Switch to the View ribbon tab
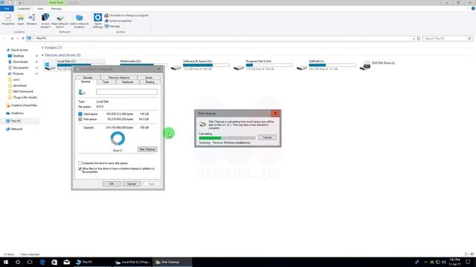 40,9
